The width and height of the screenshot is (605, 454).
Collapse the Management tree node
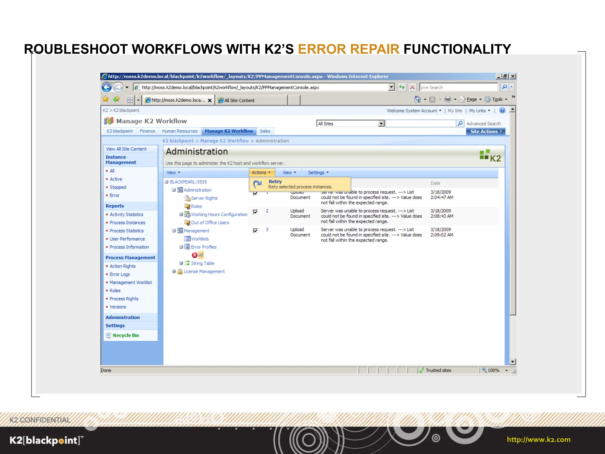click(174, 231)
